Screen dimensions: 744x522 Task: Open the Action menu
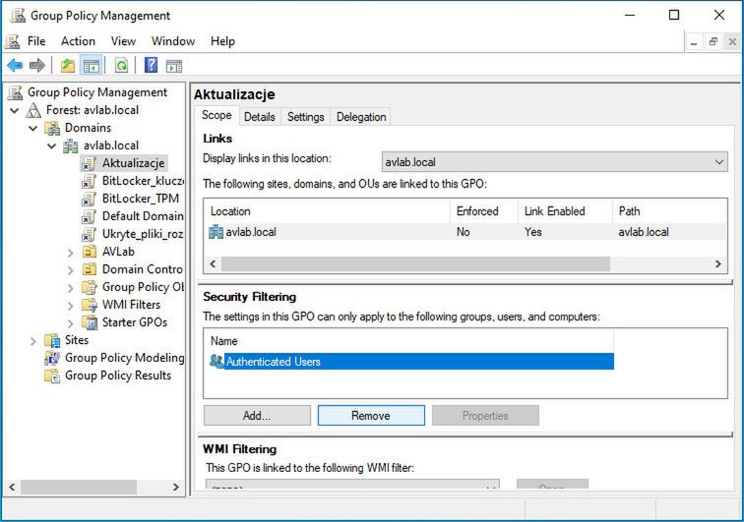pos(78,41)
